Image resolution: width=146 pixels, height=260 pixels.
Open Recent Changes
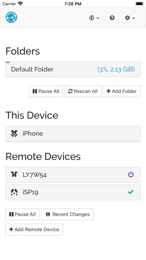[67, 214]
